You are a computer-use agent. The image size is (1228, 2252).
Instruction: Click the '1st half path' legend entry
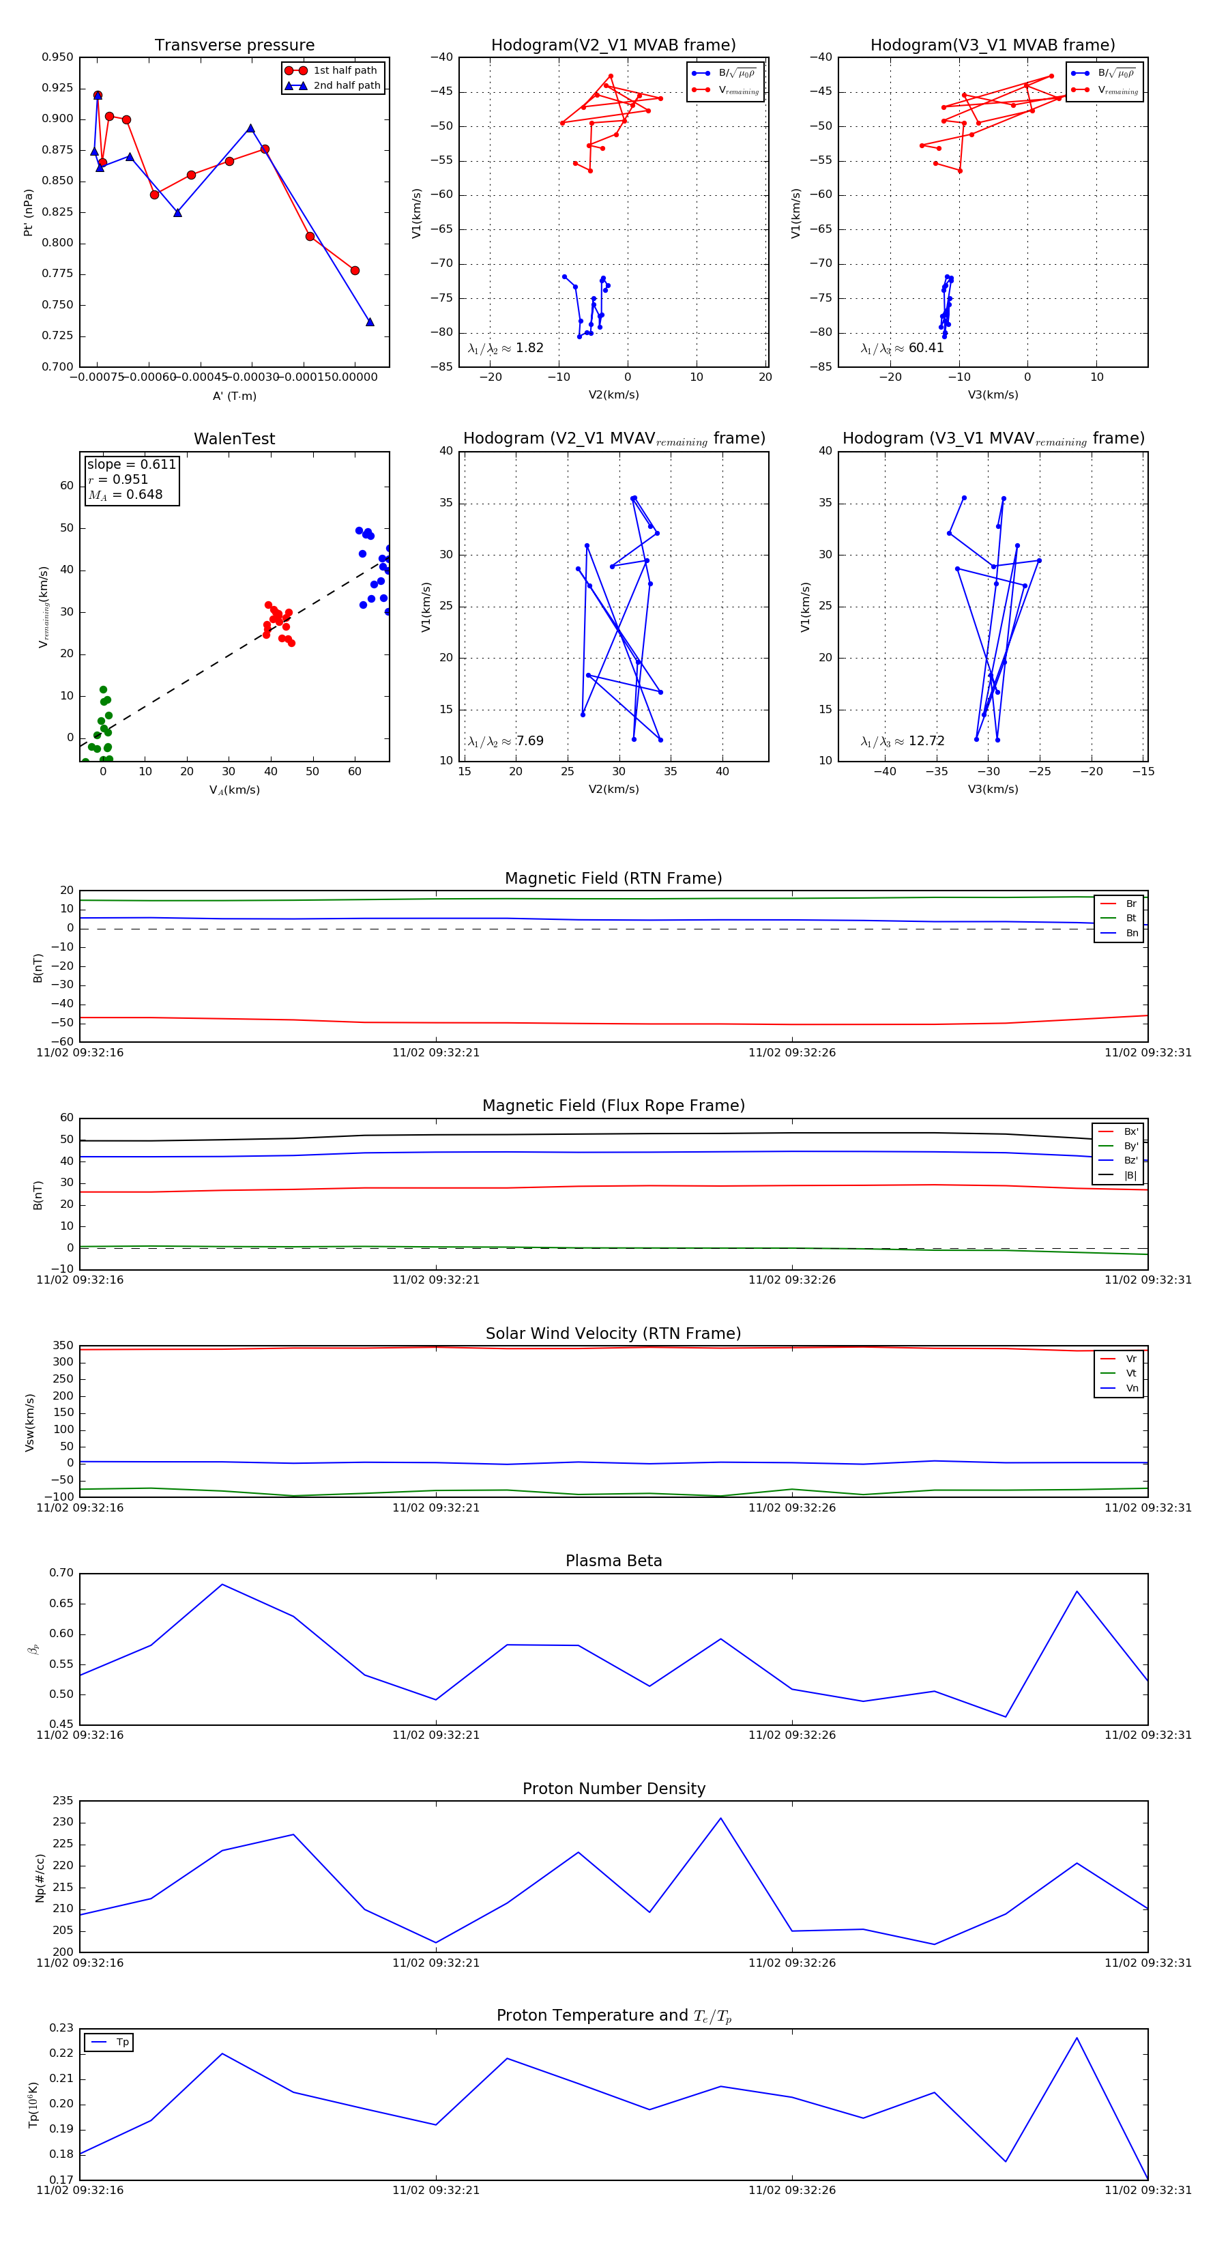pyautogui.click(x=332, y=71)
